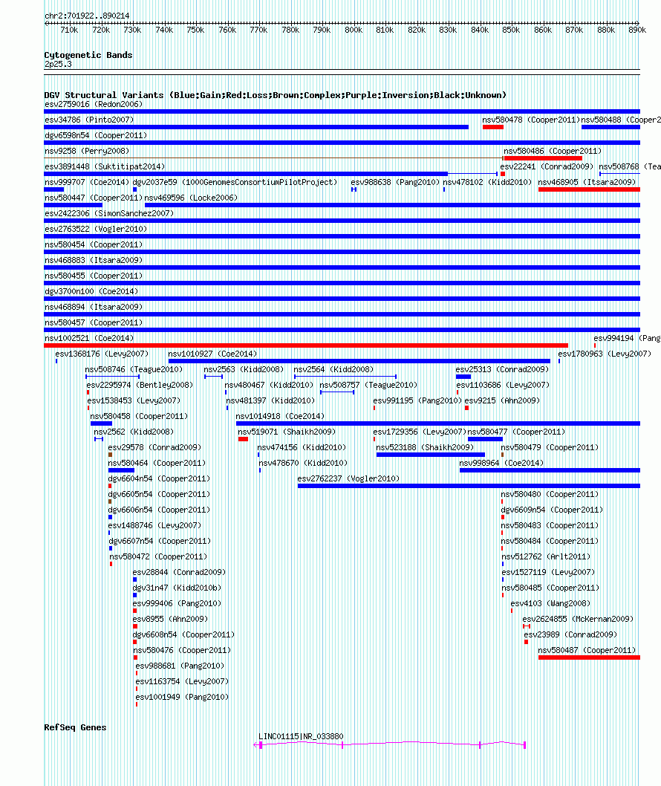Screen dimensions: 661x786
Task: Click the esv2295974 (Bentley2008) label
Action: [x=140, y=385]
